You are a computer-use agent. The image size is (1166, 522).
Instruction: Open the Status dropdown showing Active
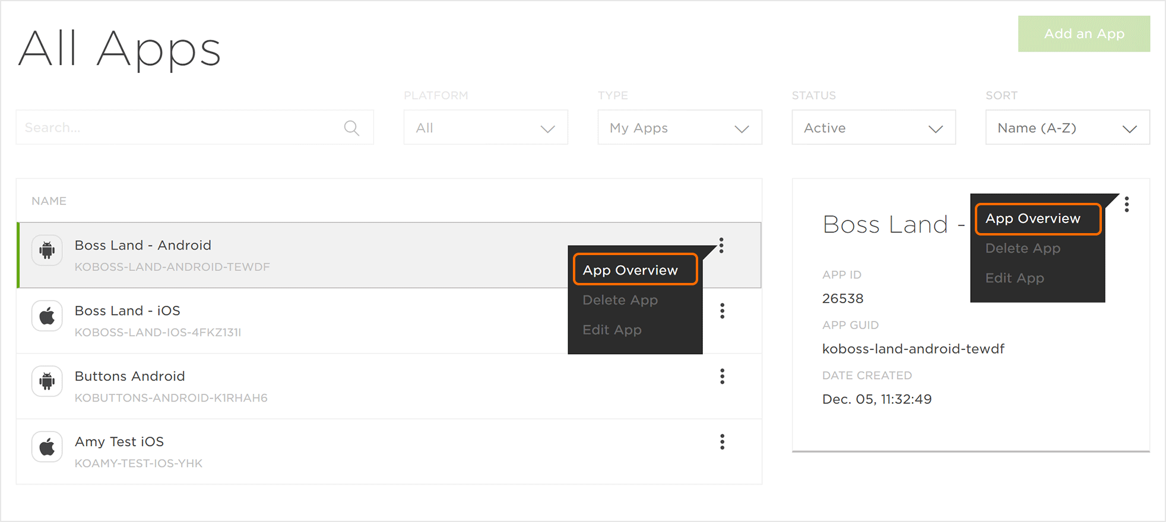tap(873, 128)
